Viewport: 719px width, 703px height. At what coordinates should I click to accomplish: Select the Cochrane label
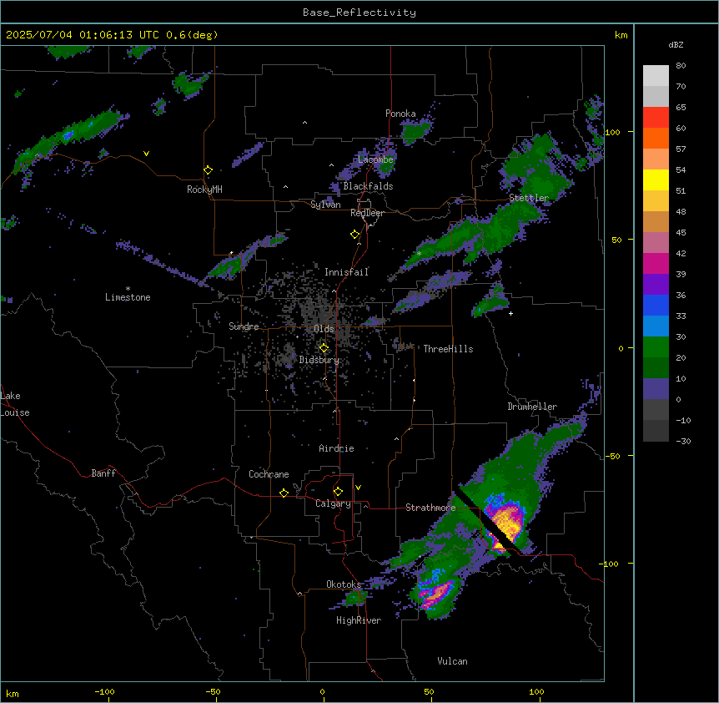click(x=269, y=474)
